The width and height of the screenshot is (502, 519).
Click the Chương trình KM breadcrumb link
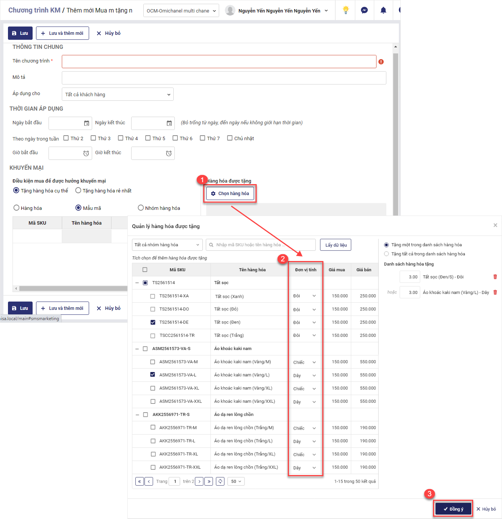coord(35,10)
